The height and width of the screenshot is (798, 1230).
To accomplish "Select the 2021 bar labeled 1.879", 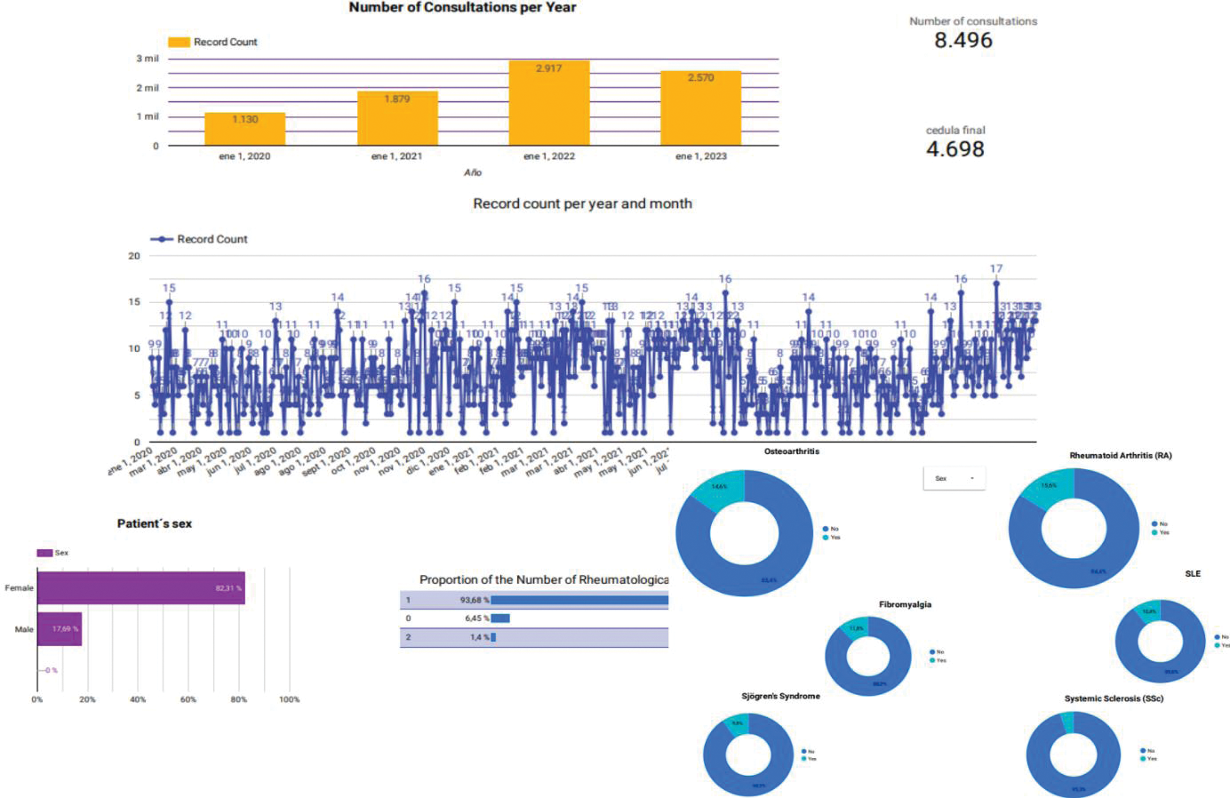I will [396, 118].
